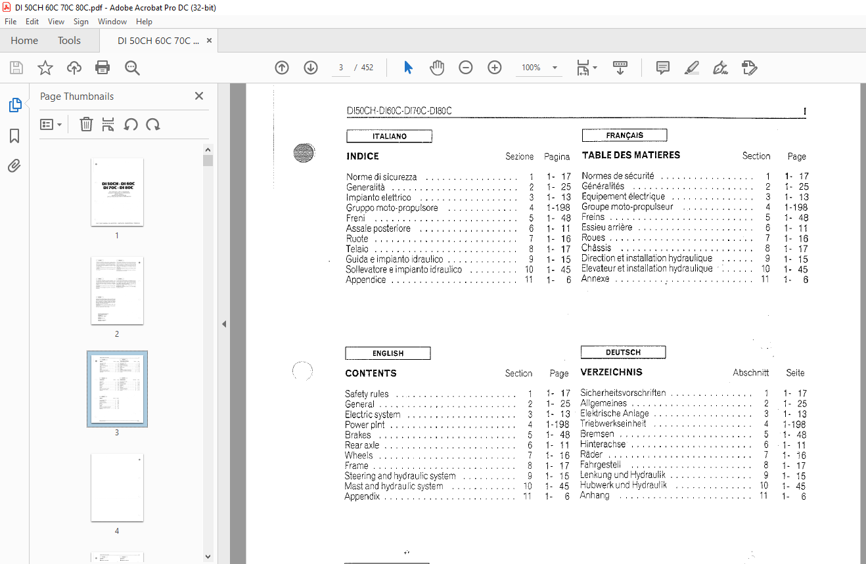Image resolution: width=866 pixels, height=564 pixels.
Task: Click the 'Rear axle' contents entry
Action: click(x=362, y=445)
